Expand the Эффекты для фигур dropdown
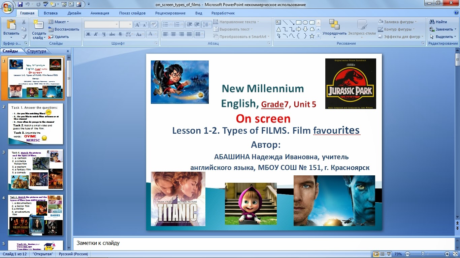Screen dimensions: 460x258 [401, 37]
